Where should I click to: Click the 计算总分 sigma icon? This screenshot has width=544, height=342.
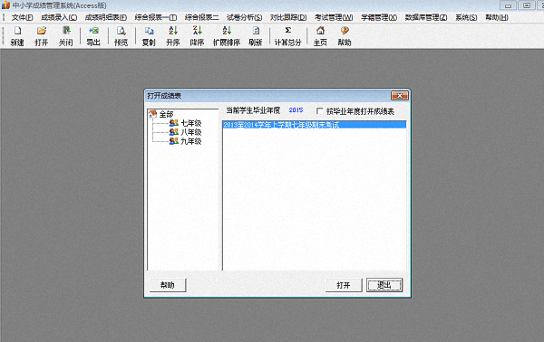click(x=288, y=35)
